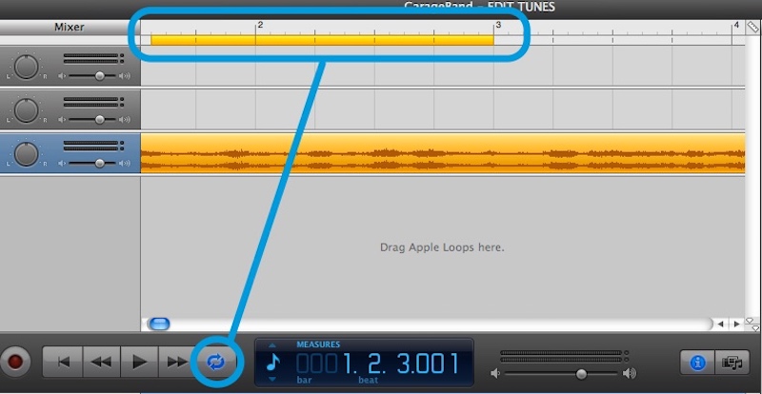The image size is (762, 394).
Task: Click measure 2 on the timeline ruler
Action: point(260,25)
